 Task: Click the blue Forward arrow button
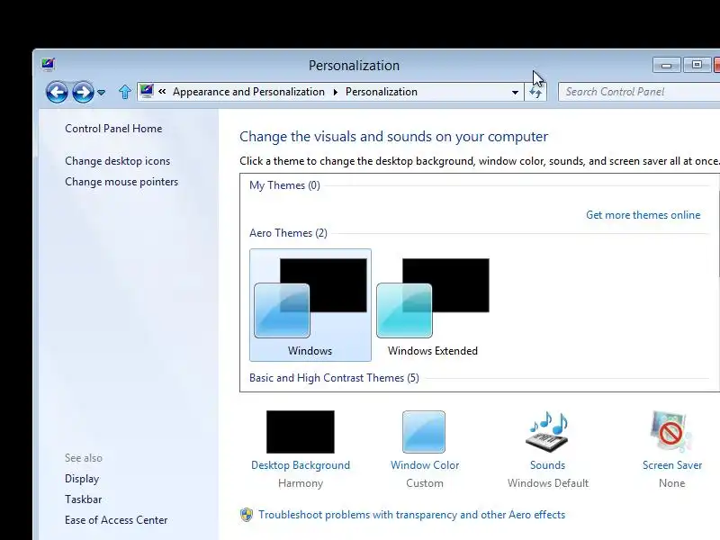(x=83, y=93)
